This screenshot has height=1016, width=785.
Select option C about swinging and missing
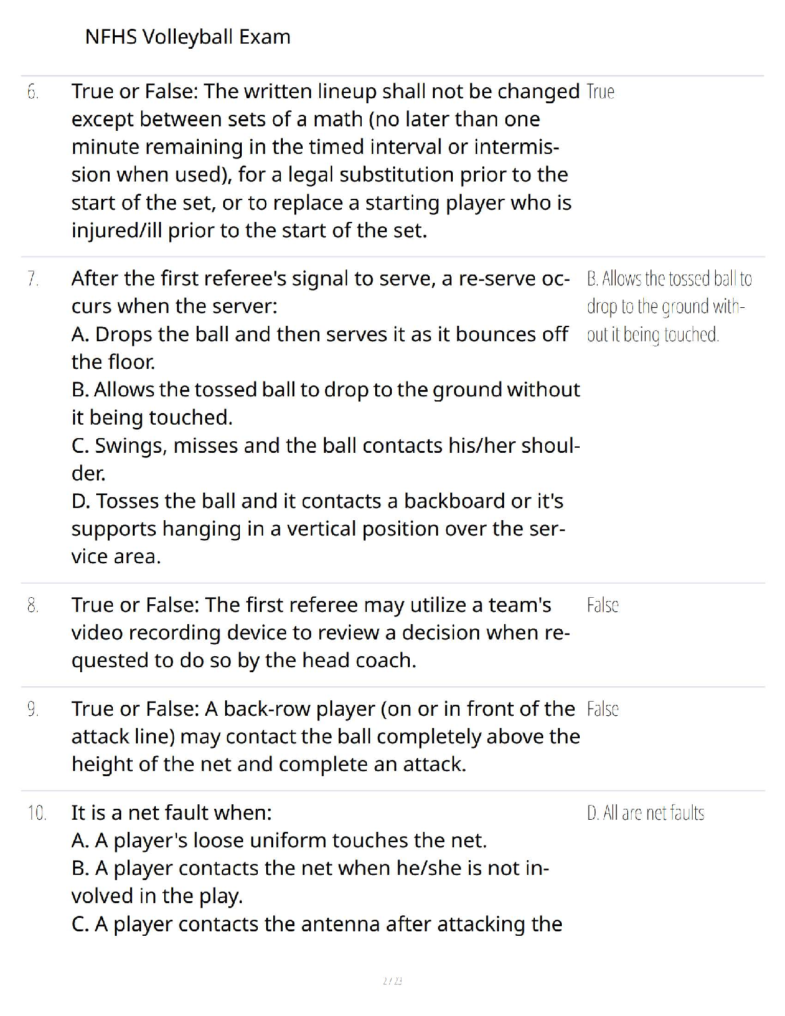coord(325,459)
